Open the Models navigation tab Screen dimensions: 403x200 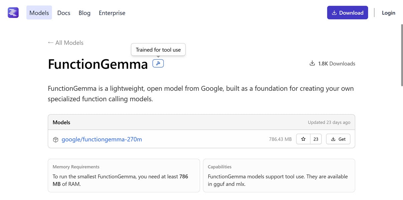click(39, 13)
